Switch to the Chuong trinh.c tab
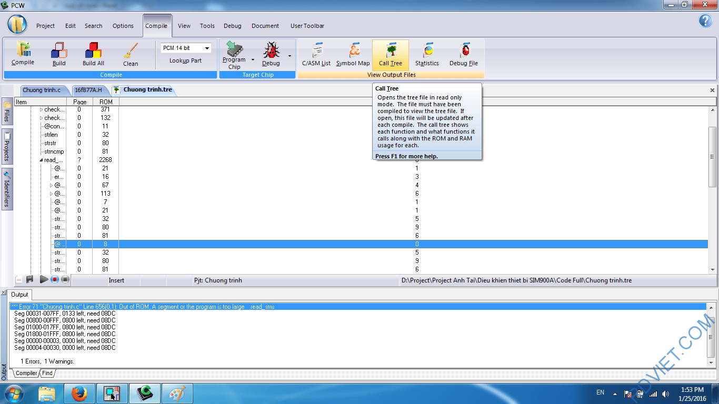 (44, 90)
